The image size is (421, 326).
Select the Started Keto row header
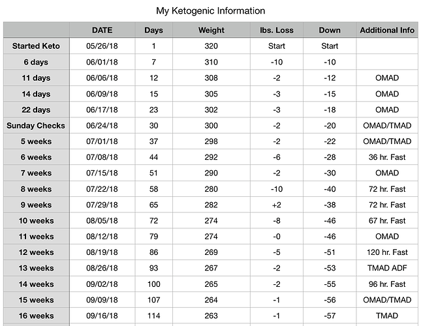[x=37, y=46]
